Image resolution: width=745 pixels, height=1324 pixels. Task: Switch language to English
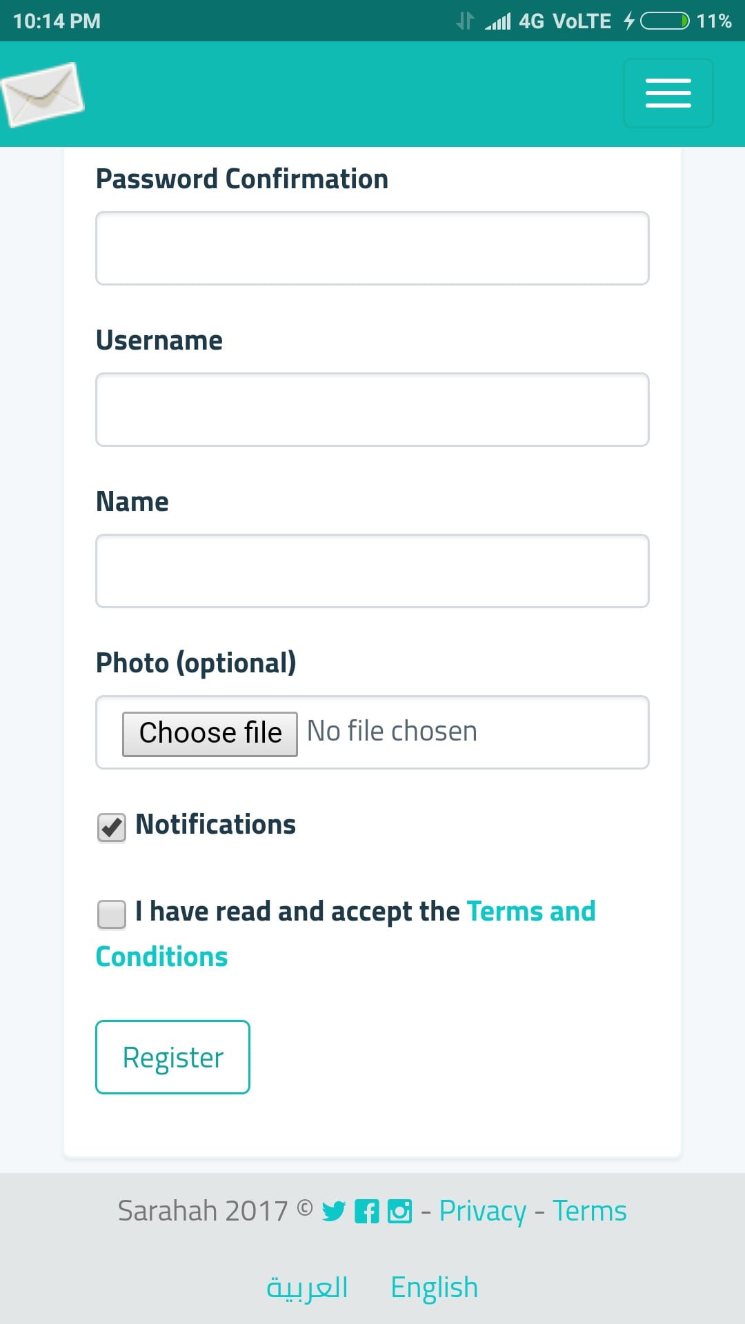pyautogui.click(x=434, y=1287)
